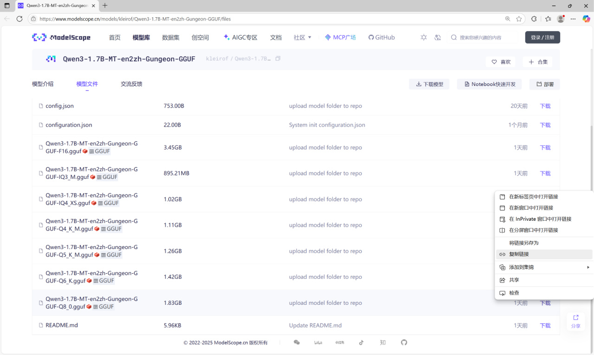This screenshot has width=594, height=355.
Task: Open the GGUF-Q4_K_M.gguf file name
Action: (x=91, y=225)
